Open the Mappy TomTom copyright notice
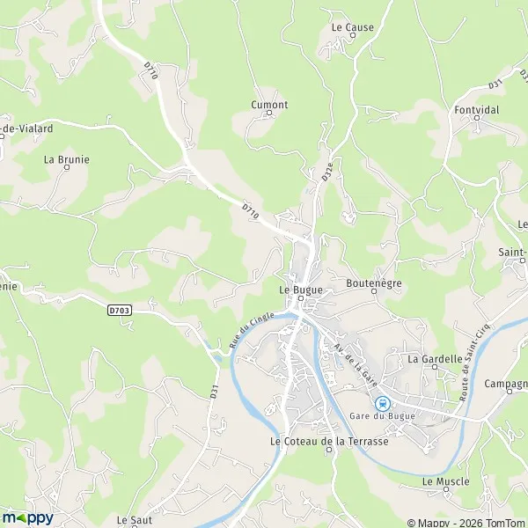The height and width of the screenshot is (528, 528). coord(467,523)
